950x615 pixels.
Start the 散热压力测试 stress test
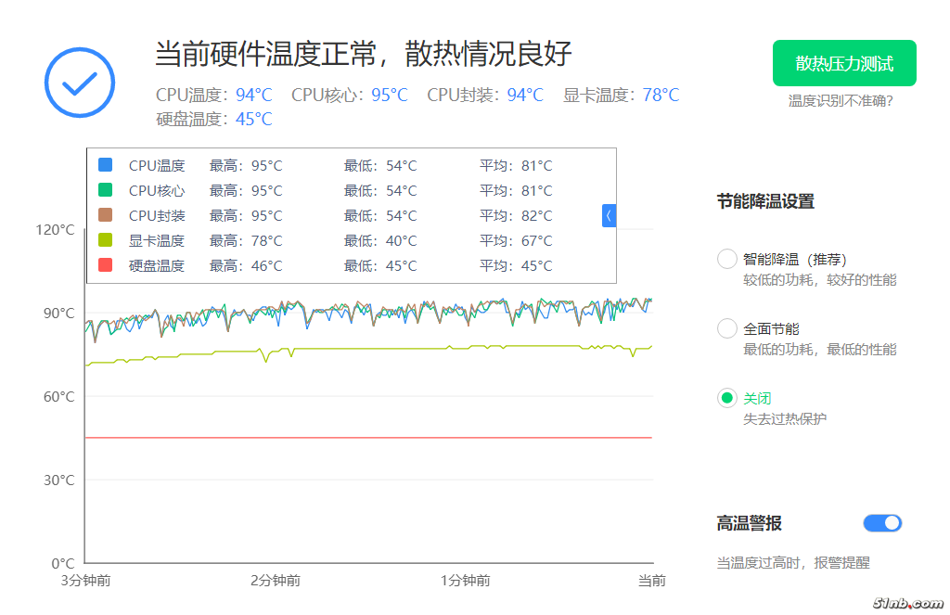(844, 63)
